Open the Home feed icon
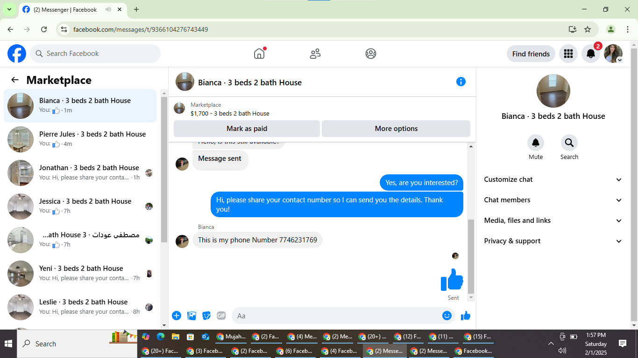This screenshot has height=358, width=638. (x=259, y=54)
